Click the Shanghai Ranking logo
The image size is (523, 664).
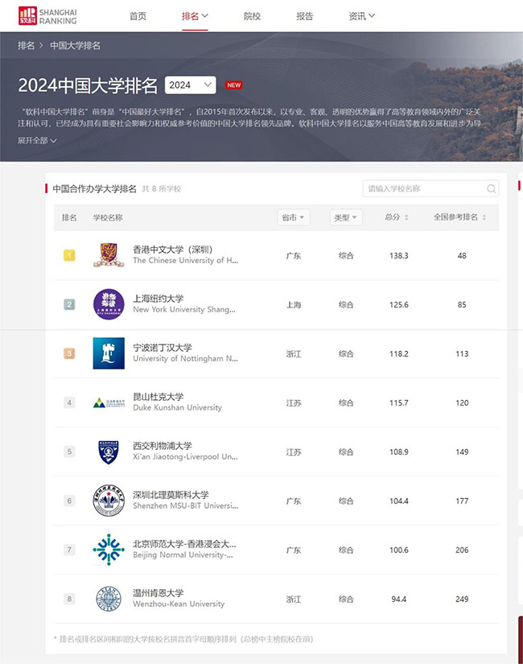(47, 16)
